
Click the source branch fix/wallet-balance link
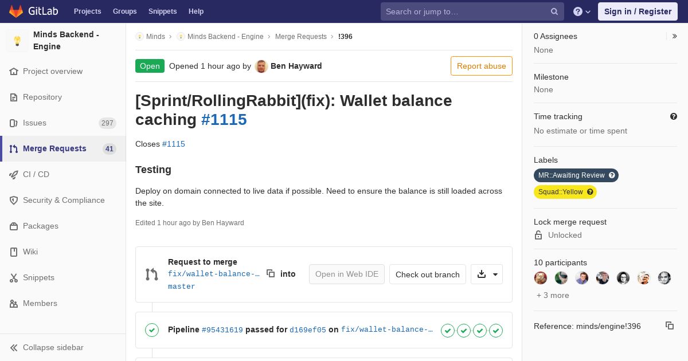pos(214,274)
